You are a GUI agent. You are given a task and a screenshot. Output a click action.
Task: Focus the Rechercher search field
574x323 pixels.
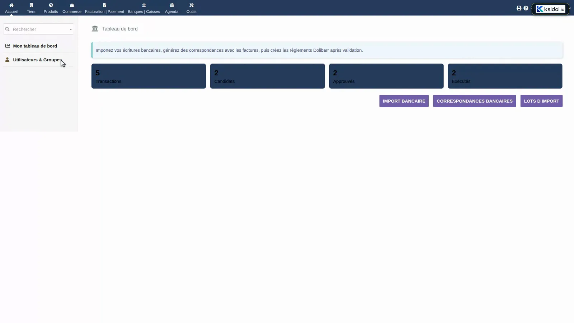(38, 29)
